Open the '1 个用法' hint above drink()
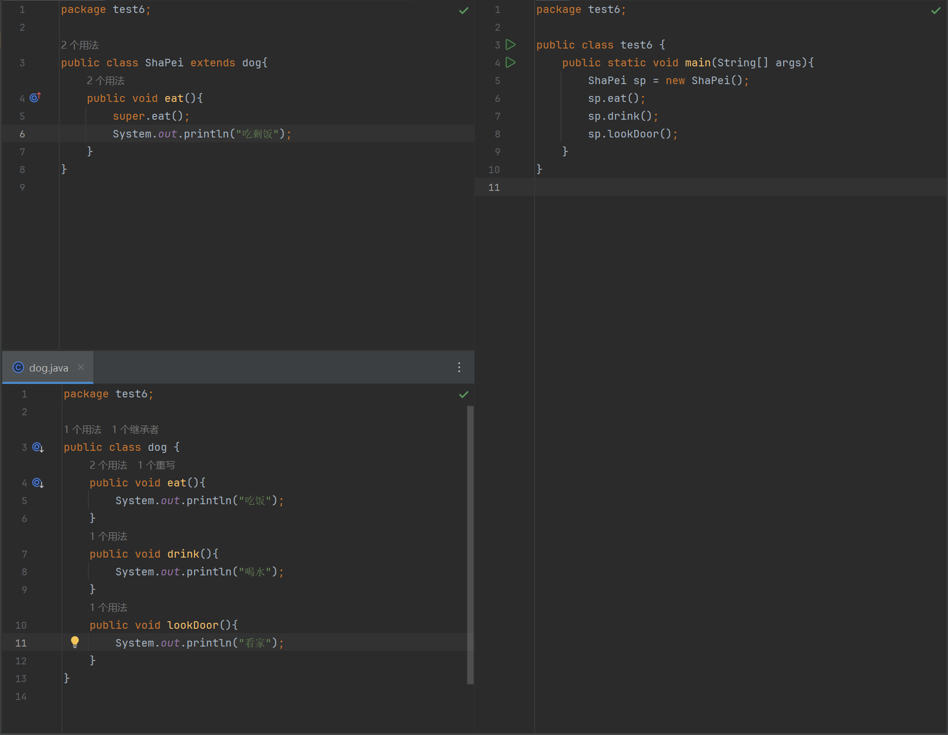 pos(108,536)
